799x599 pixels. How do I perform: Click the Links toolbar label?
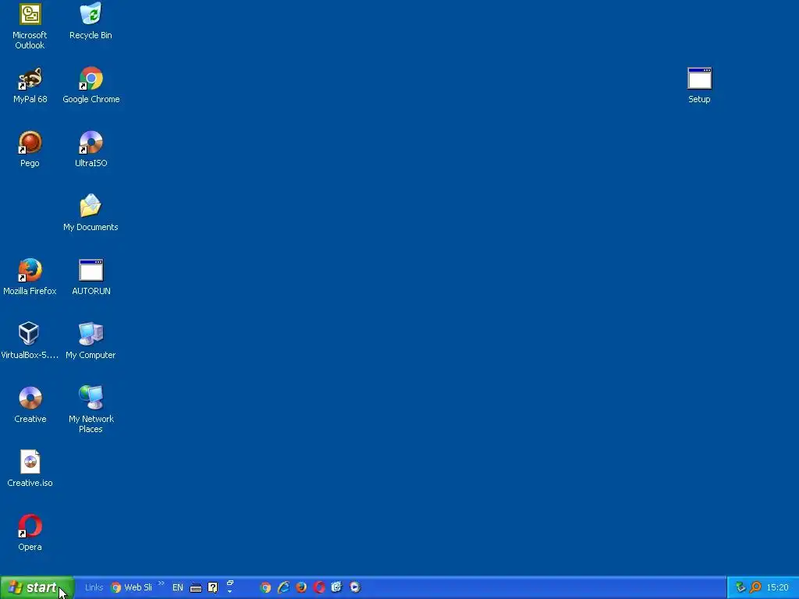94,587
